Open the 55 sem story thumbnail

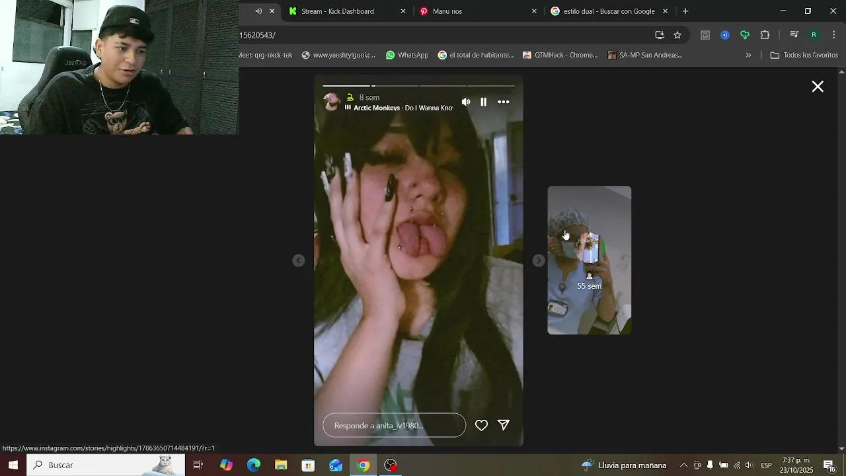589,260
